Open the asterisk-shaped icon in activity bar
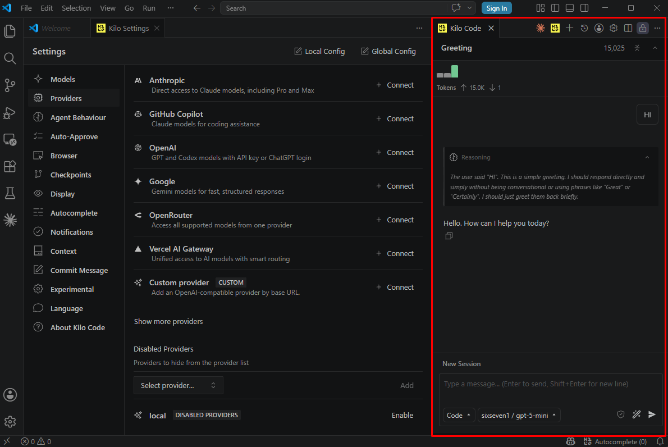This screenshot has width=668, height=447. click(x=10, y=220)
